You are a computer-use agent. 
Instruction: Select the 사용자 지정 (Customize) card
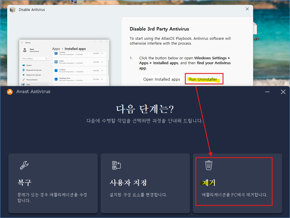[145, 183]
